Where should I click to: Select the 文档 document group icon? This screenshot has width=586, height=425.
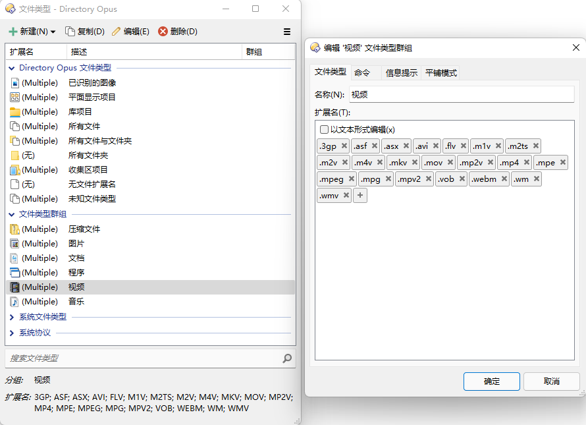14,258
